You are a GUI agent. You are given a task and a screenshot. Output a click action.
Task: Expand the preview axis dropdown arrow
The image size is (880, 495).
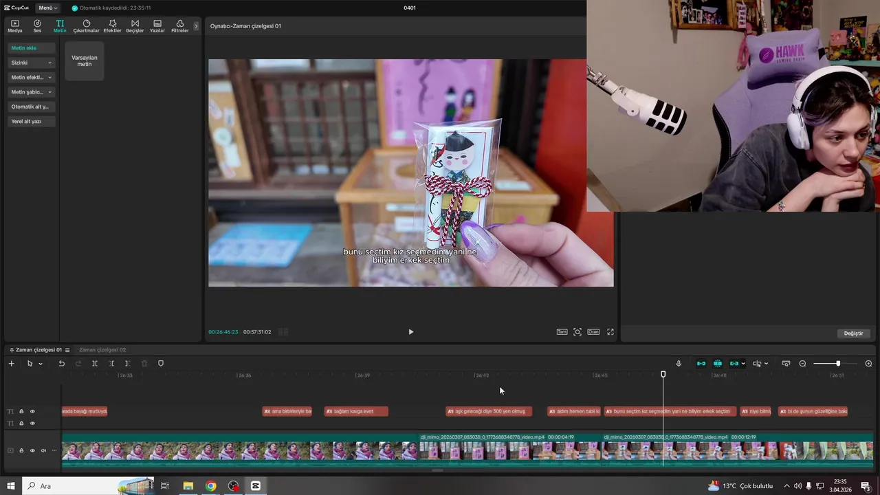coord(767,364)
